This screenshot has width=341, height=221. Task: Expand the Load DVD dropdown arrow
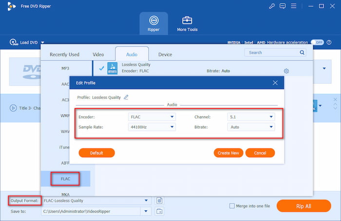click(x=43, y=42)
